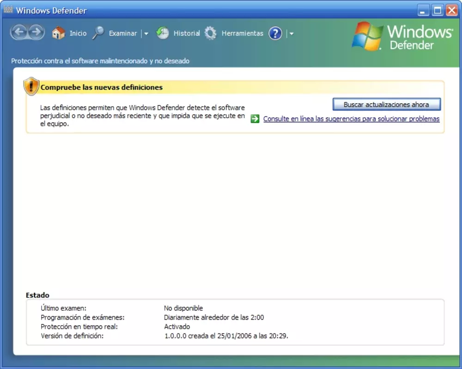Screen dimensions: 462x369
Task: Click the Último examen label
Action: click(63, 308)
